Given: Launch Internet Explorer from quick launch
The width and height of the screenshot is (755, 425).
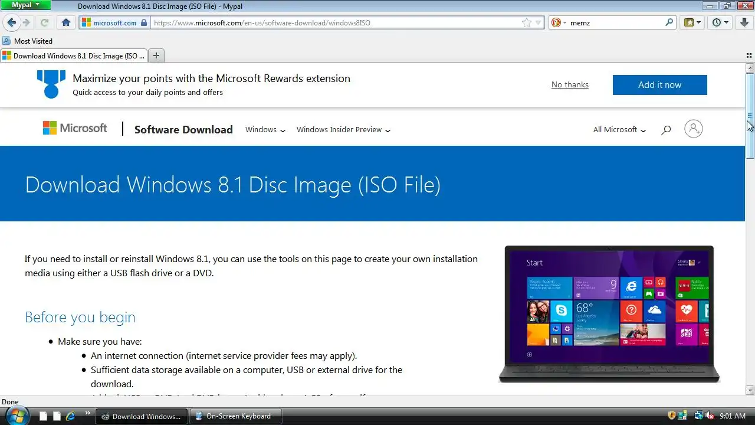Looking at the screenshot, I should [70, 416].
